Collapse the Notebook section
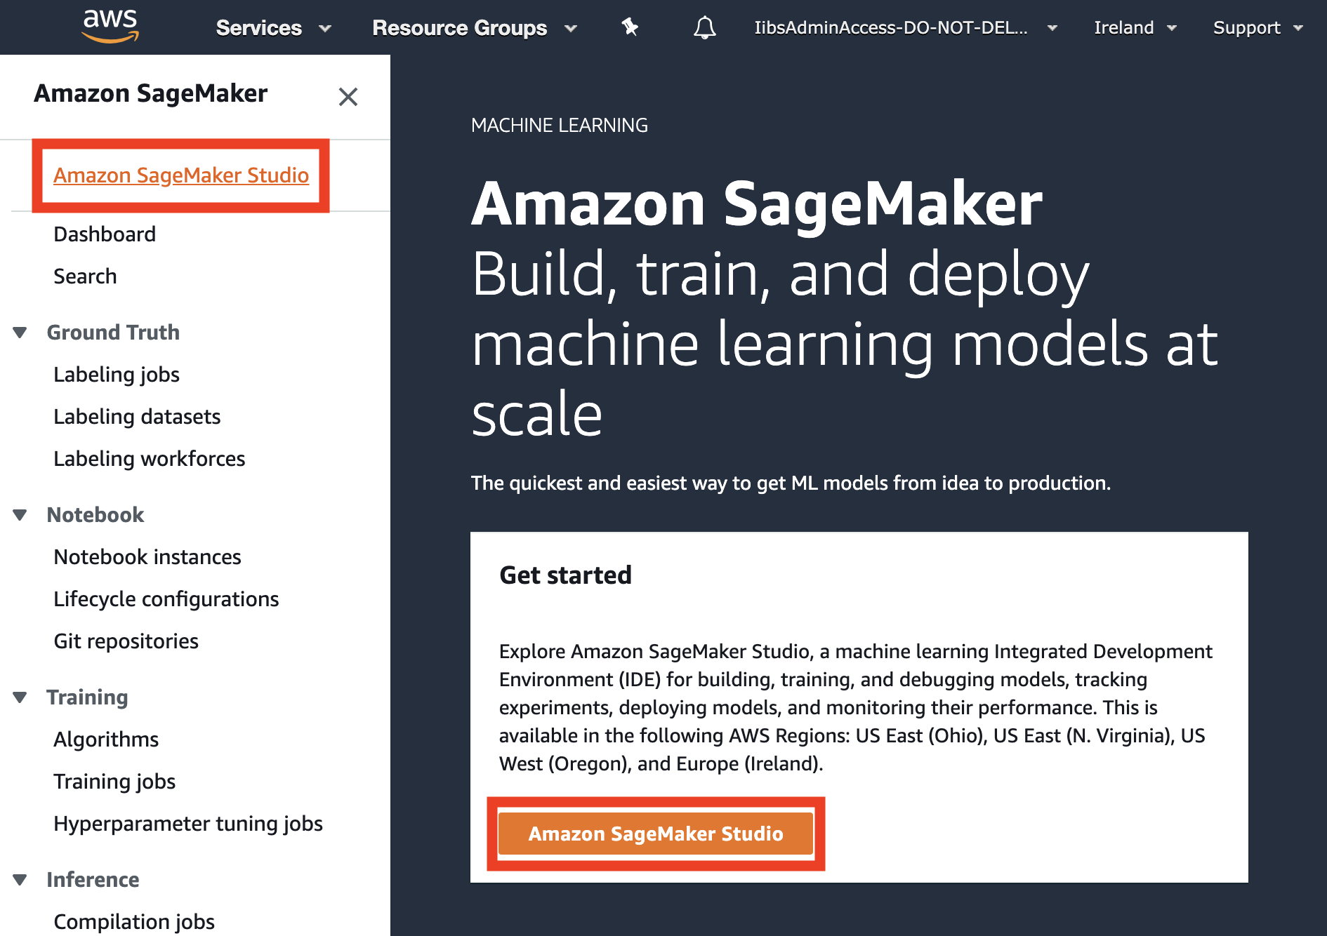The width and height of the screenshot is (1327, 936). (x=20, y=515)
